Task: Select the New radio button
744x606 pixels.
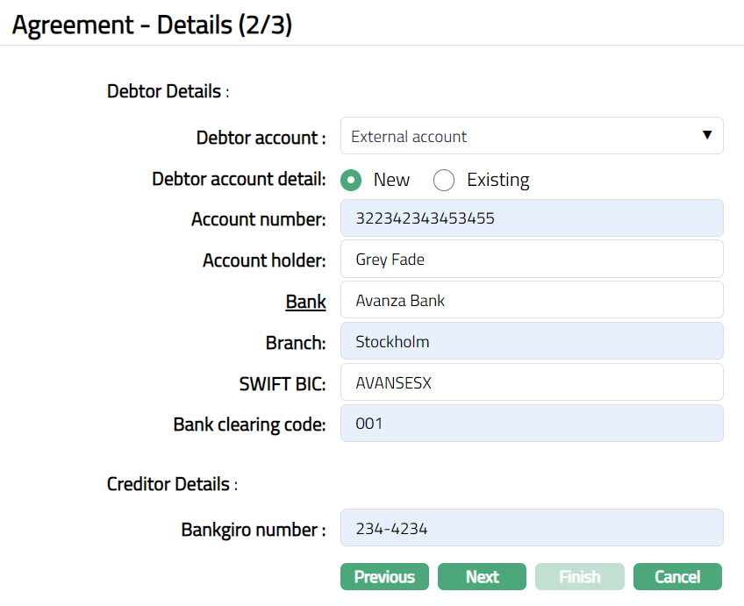Action: [x=352, y=180]
